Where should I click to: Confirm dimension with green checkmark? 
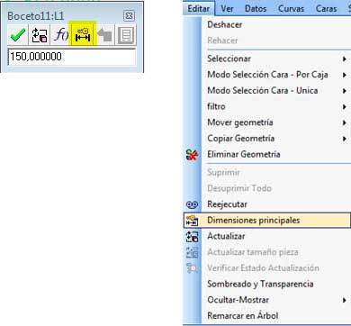click(17, 35)
